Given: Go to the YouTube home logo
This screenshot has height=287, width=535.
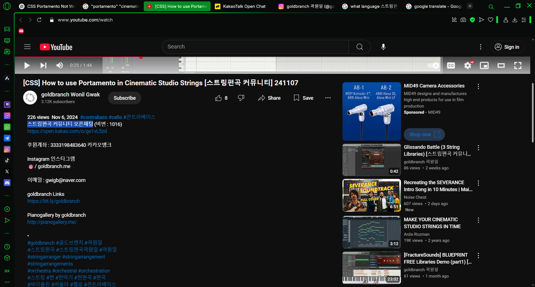Looking at the screenshot, I should [x=56, y=47].
